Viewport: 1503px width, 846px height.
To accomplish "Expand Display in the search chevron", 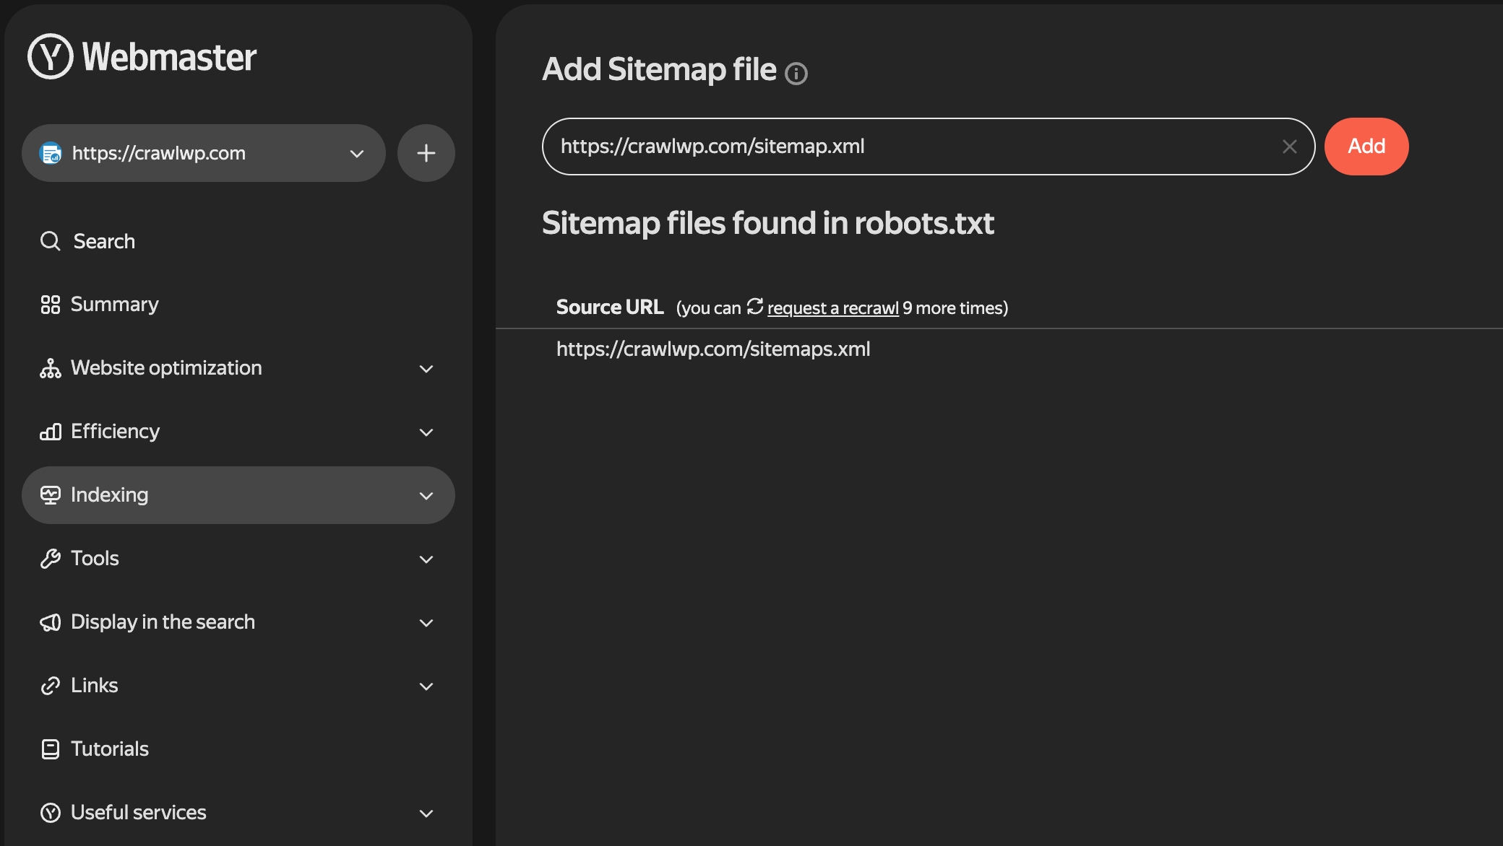I will point(426,623).
